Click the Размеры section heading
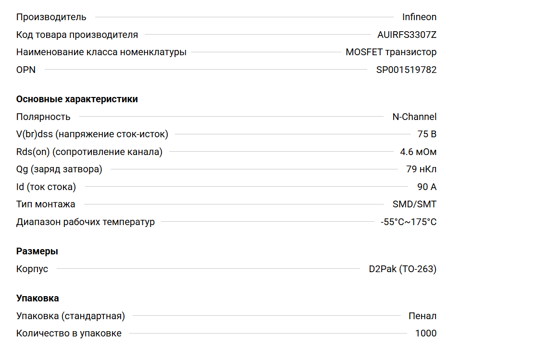Image resolution: width=547 pixels, height=347 pixels. point(37,251)
